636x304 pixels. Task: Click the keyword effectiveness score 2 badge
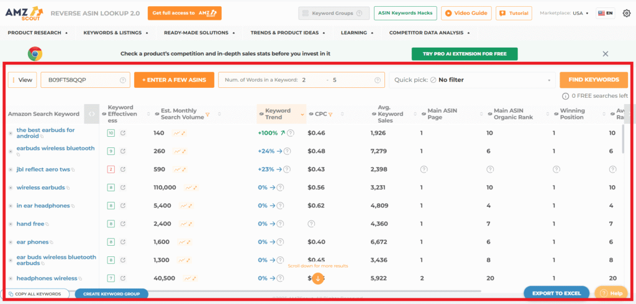(x=111, y=170)
